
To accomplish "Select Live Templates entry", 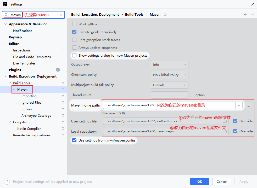I will [24, 63].
